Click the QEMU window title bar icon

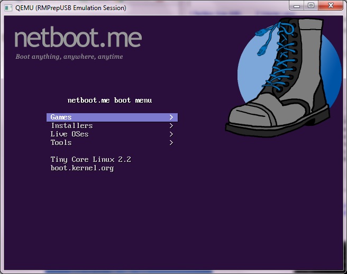[8, 8]
